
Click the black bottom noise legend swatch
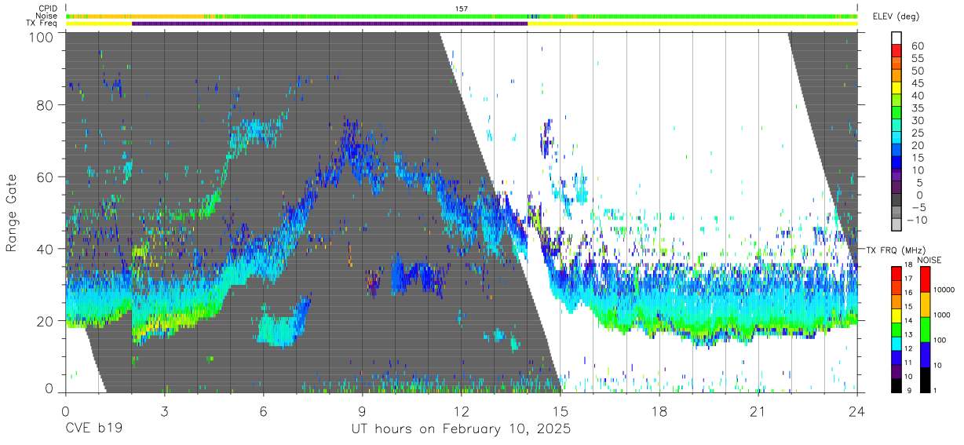(x=925, y=379)
